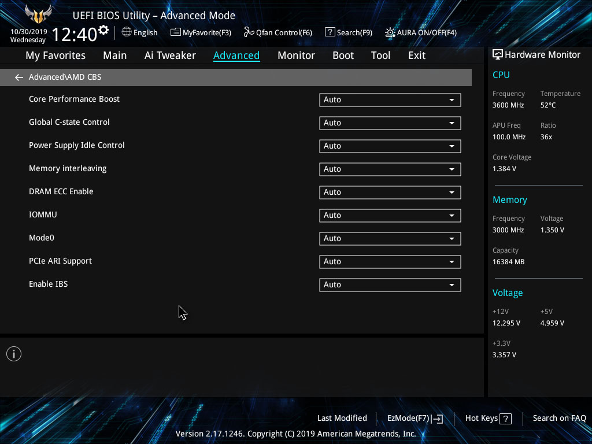
Task: Click the Search question mark icon
Action: tap(330, 32)
